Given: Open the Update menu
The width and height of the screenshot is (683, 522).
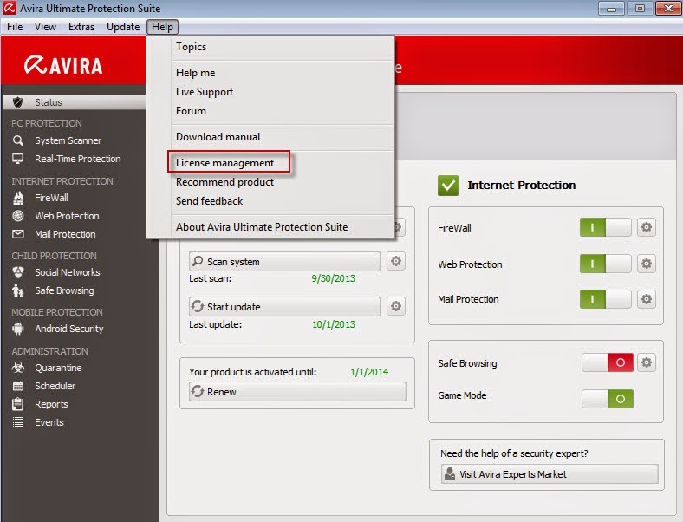Looking at the screenshot, I should tap(123, 27).
